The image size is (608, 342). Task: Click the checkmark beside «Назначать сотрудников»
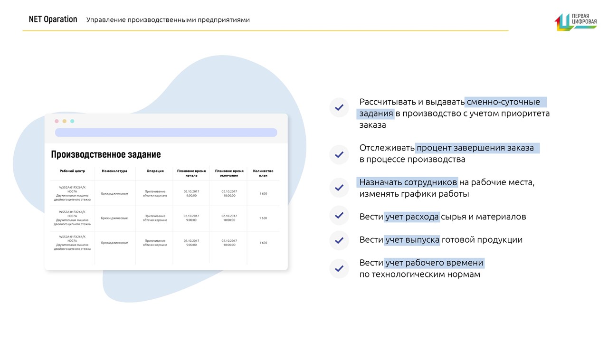pyautogui.click(x=339, y=188)
